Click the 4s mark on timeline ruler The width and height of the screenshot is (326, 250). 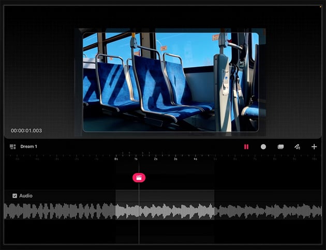click(x=195, y=159)
